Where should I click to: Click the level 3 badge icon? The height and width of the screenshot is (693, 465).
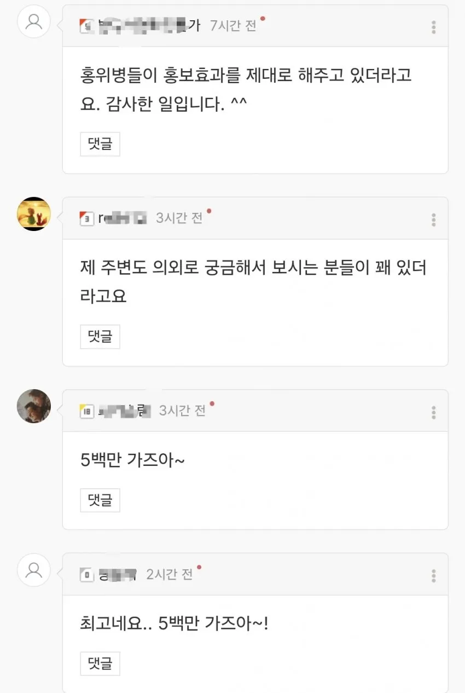click(86, 218)
